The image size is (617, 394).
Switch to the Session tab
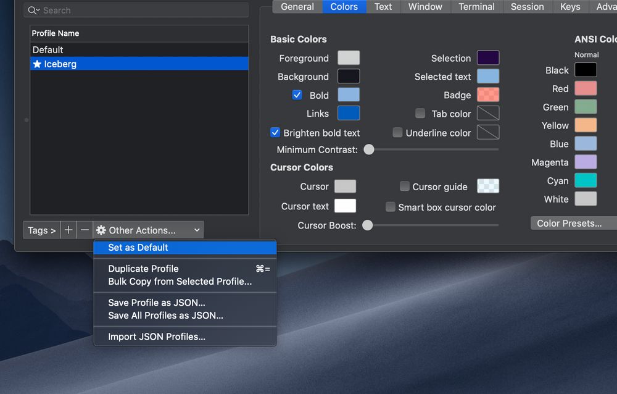point(528,7)
